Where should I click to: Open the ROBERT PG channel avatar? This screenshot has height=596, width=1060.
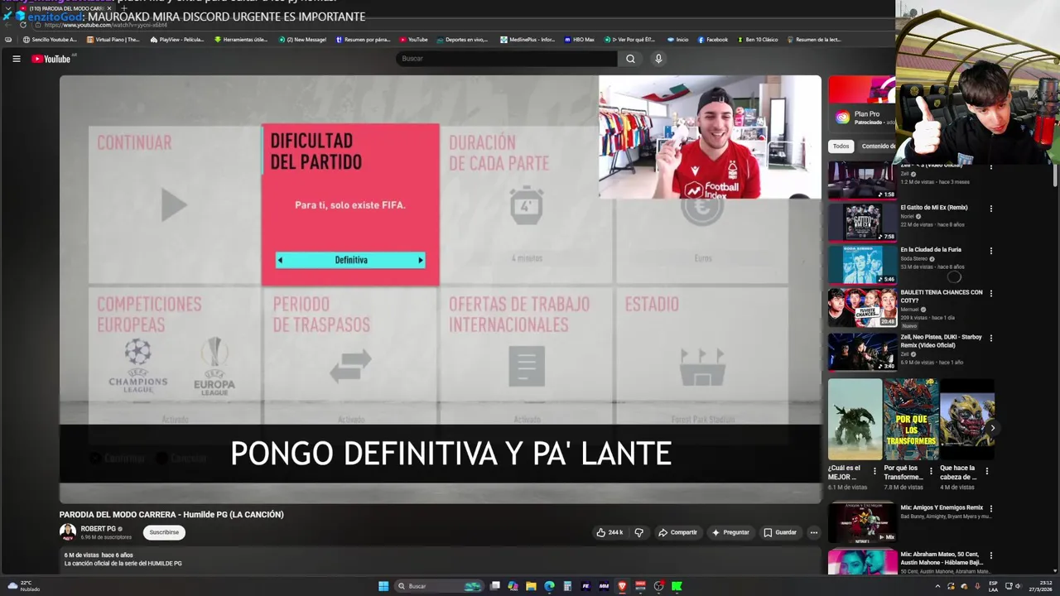pyautogui.click(x=68, y=532)
